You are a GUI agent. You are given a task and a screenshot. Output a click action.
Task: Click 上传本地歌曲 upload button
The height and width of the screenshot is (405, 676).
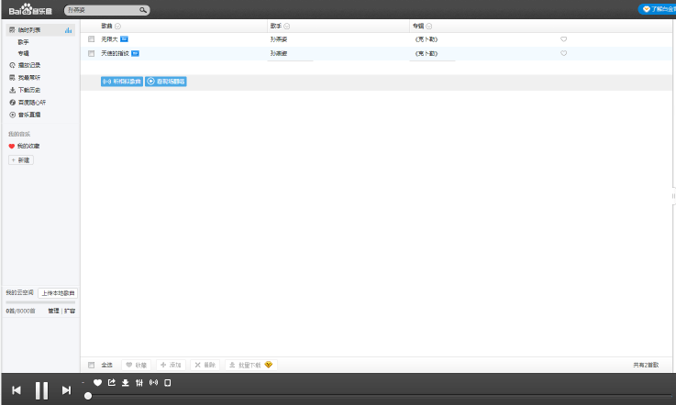coord(58,293)
